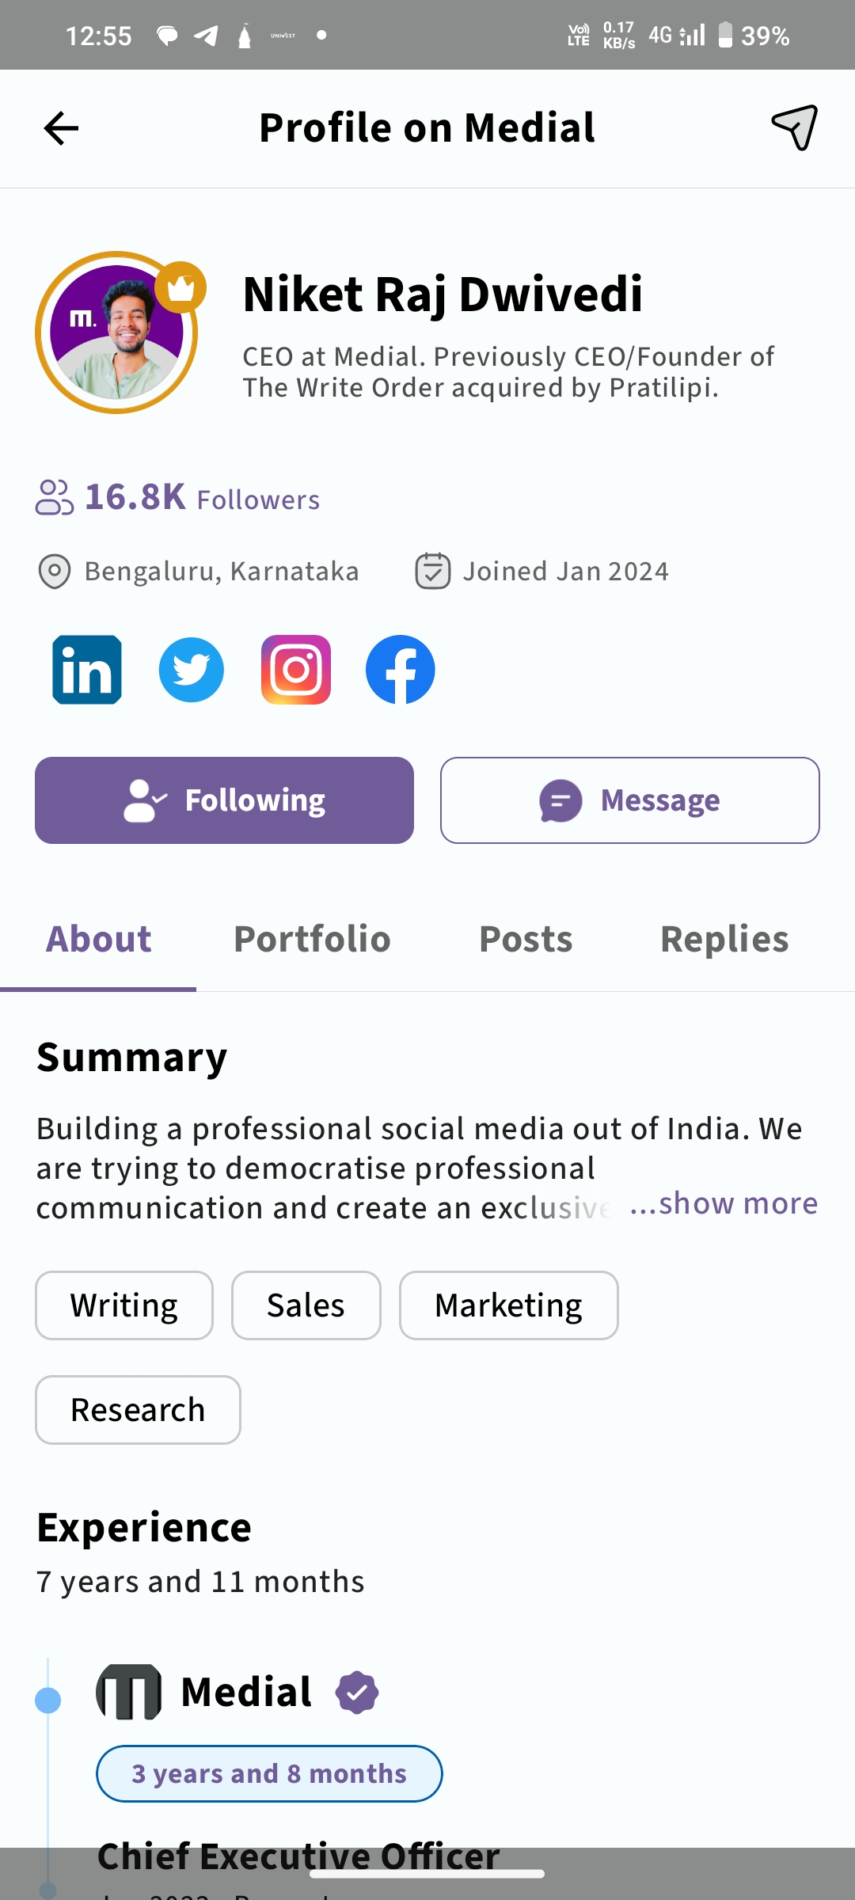Open the Twitter profile icon
The width and height of the screenshot is (855, 1900).
(x=192, y=670)
